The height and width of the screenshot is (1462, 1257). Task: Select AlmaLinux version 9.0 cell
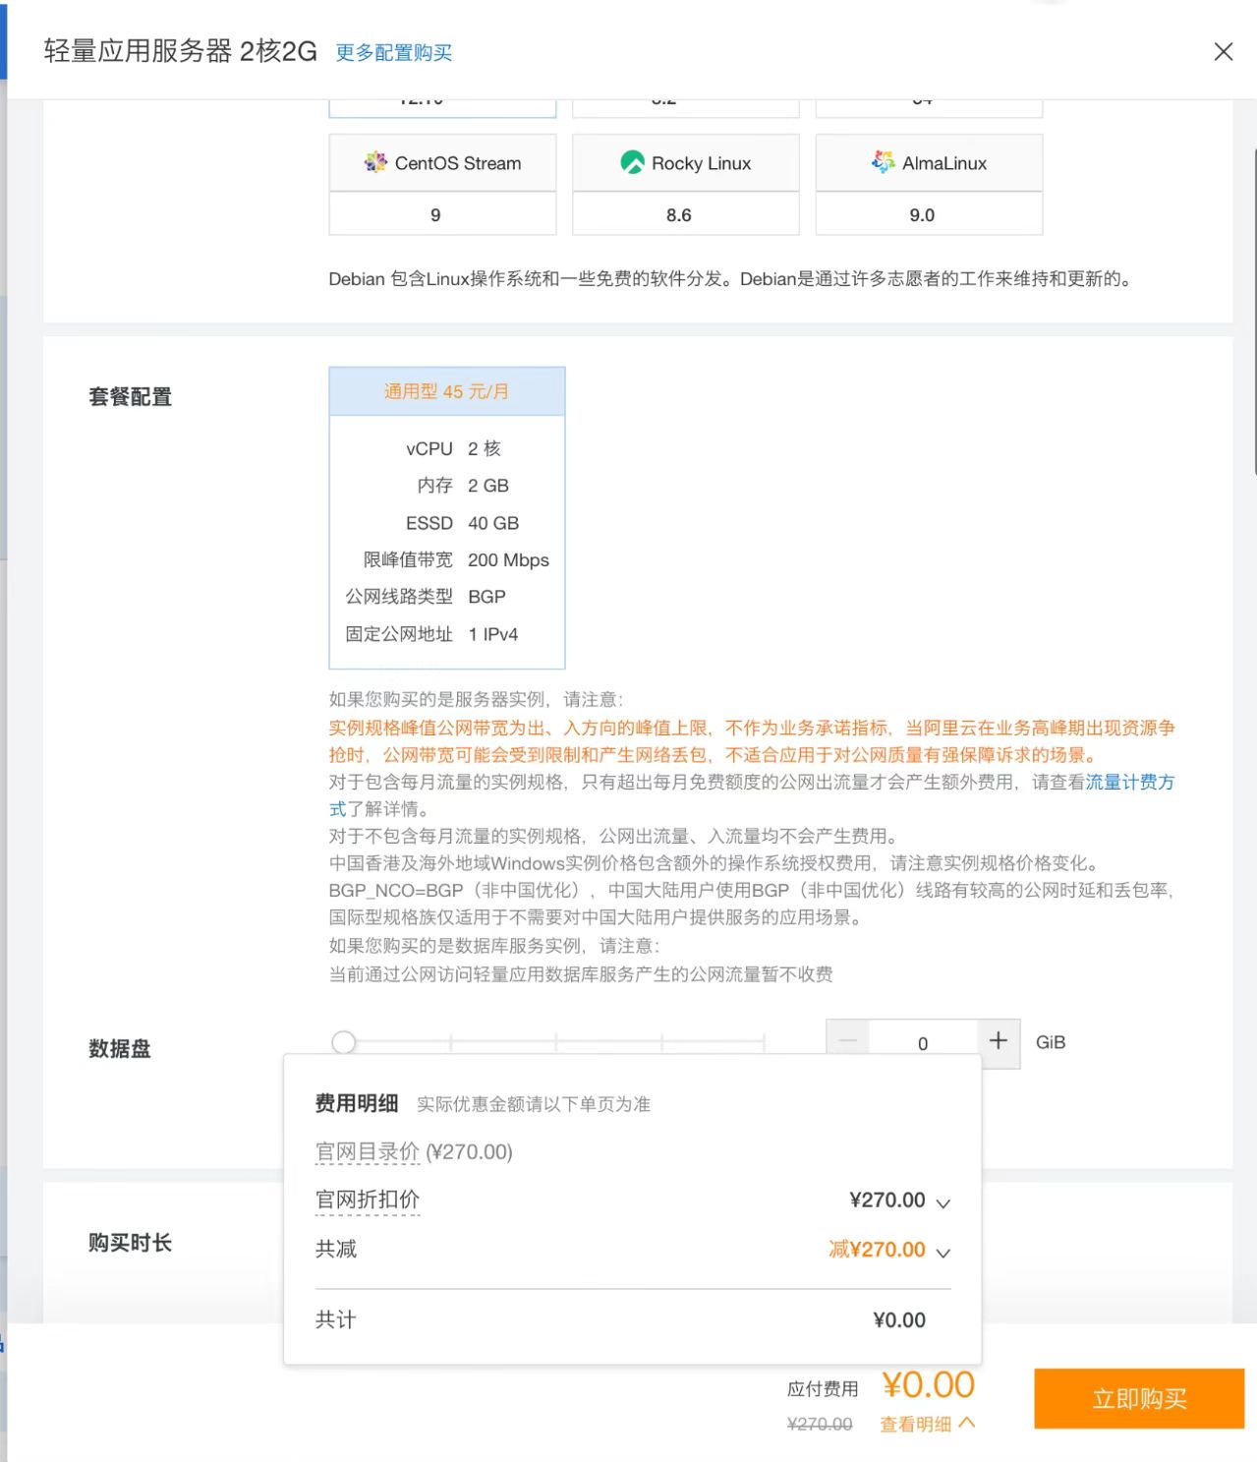click(x=928, y=213)
